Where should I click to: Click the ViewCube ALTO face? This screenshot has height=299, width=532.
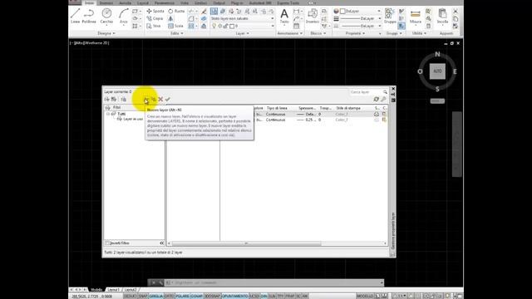click(437, 71)
